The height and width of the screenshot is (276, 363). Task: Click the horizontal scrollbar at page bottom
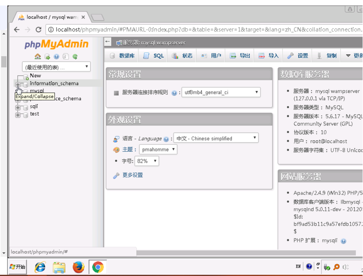coord(246,253)
